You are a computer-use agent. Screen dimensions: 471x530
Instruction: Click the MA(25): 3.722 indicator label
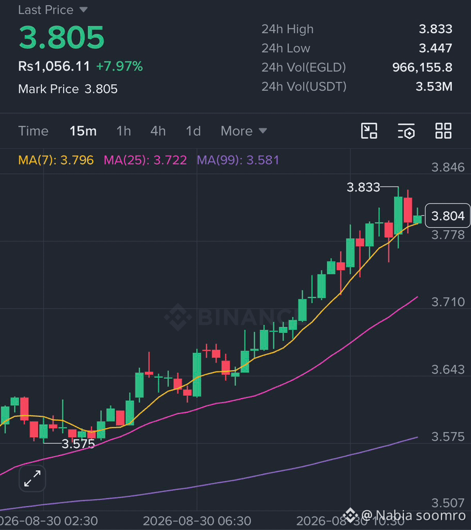pyautogui.click(x=145, y=160)
